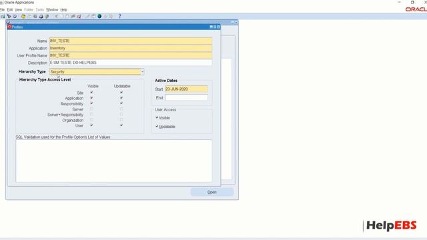Image resolution: width=427 pixels, height=240 pixels.
Task: Click the Paste toolbar icon
Action: click(x=67, y=16)
